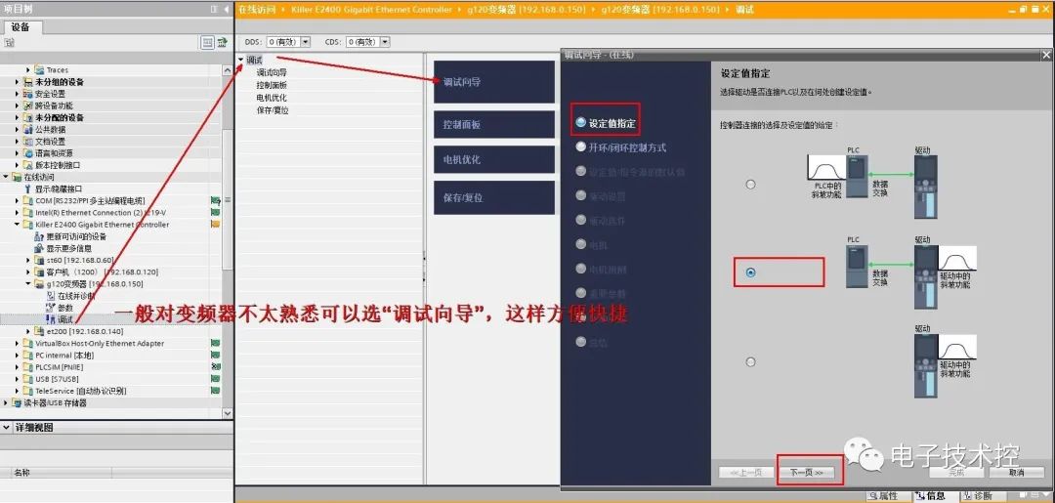Click project tree scrollbar up arrow
The height and width of the screenshot is (503, 1055).
pyautogui.click(x=228, y=69)
